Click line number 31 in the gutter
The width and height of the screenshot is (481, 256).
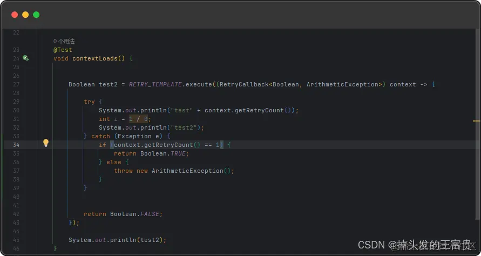click(x=16, y=119)
